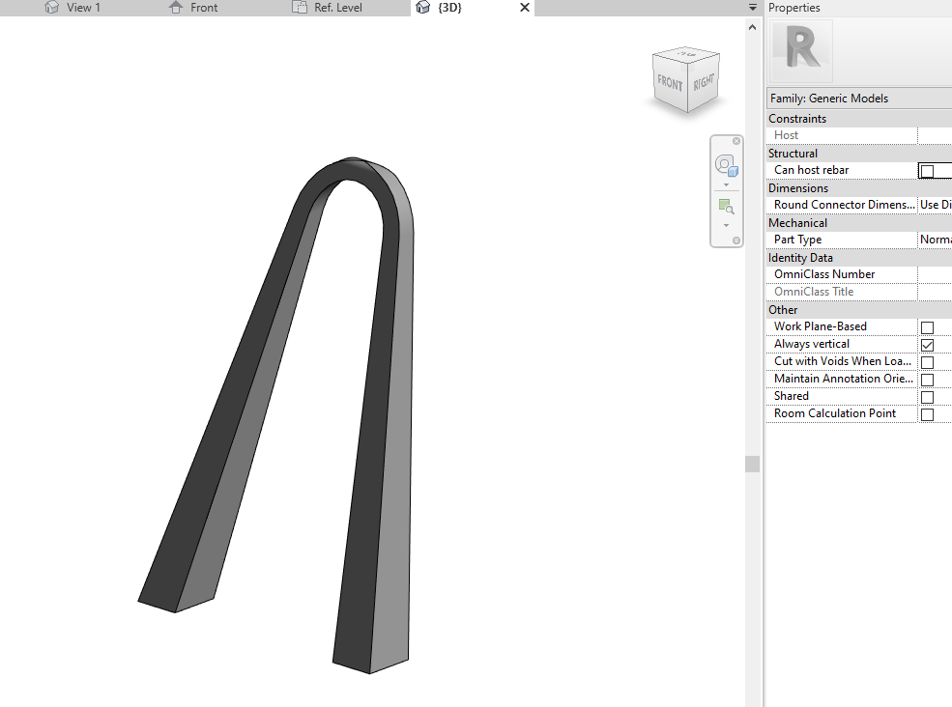Click the vertical scrollbar of the drawing area
This screenshot has height=707, width=952.
click(x=752, y=463)
